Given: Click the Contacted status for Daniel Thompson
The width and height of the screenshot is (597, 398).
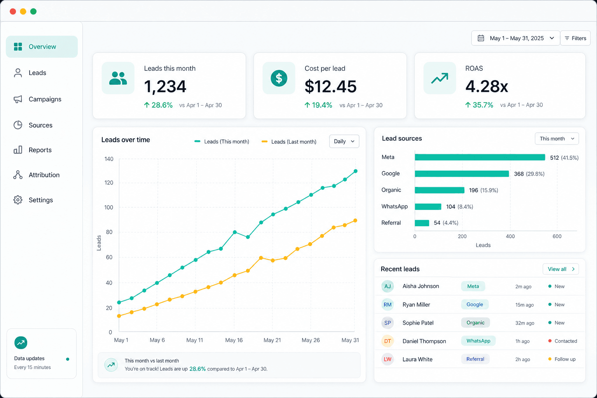Looking at the screenshot, I should click(562, 341).
